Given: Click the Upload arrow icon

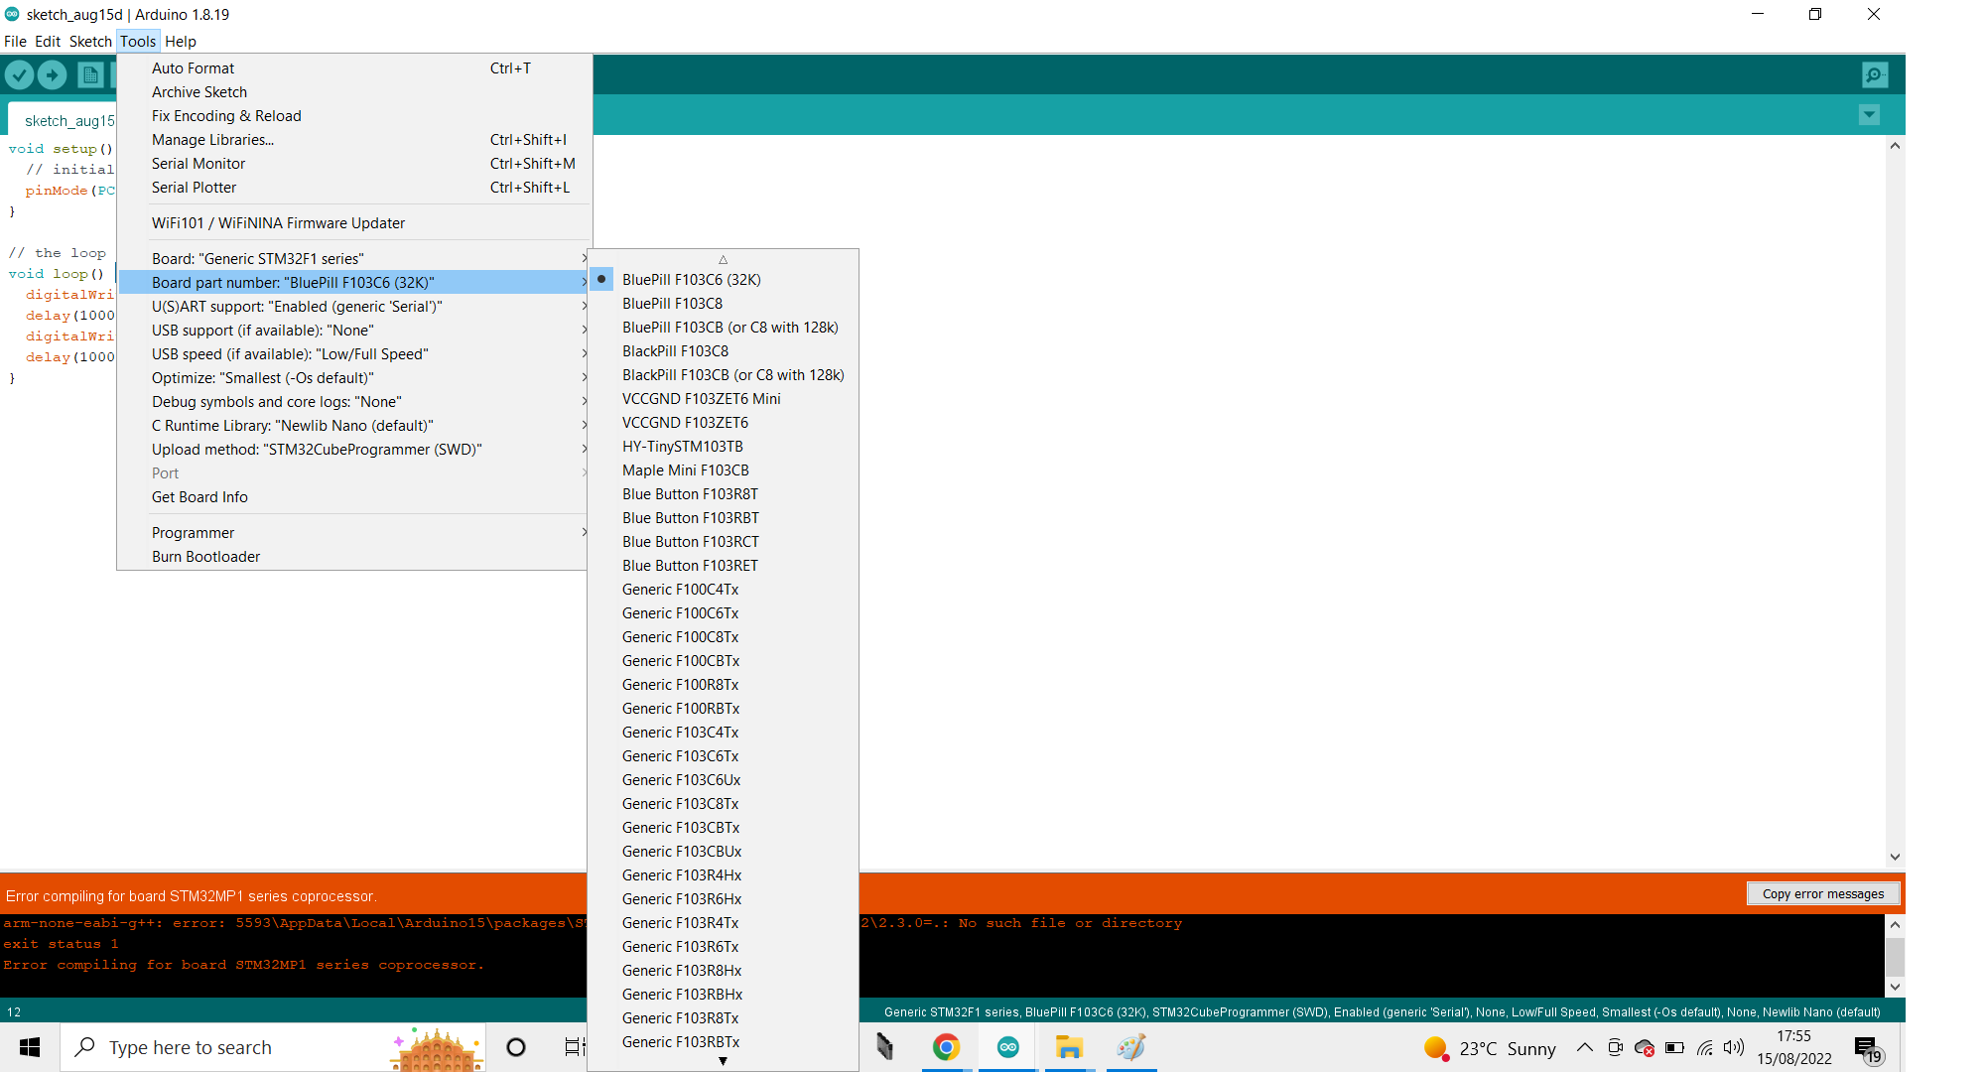Looking at the screenshot, I should coord(52,74).
